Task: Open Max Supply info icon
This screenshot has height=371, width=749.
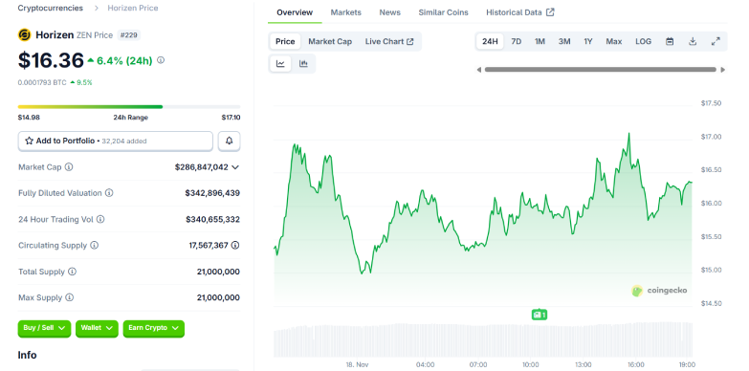Action: [69, 297]
